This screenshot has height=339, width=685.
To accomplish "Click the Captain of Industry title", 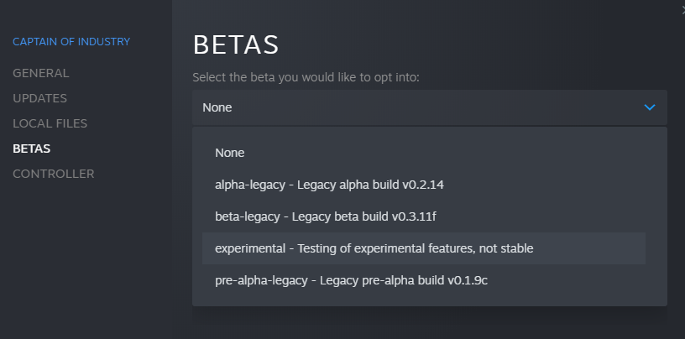I will click(x=71, y=41).
